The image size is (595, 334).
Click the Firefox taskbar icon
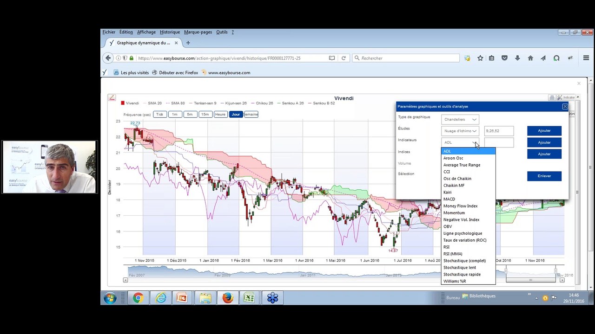point(227,298)
